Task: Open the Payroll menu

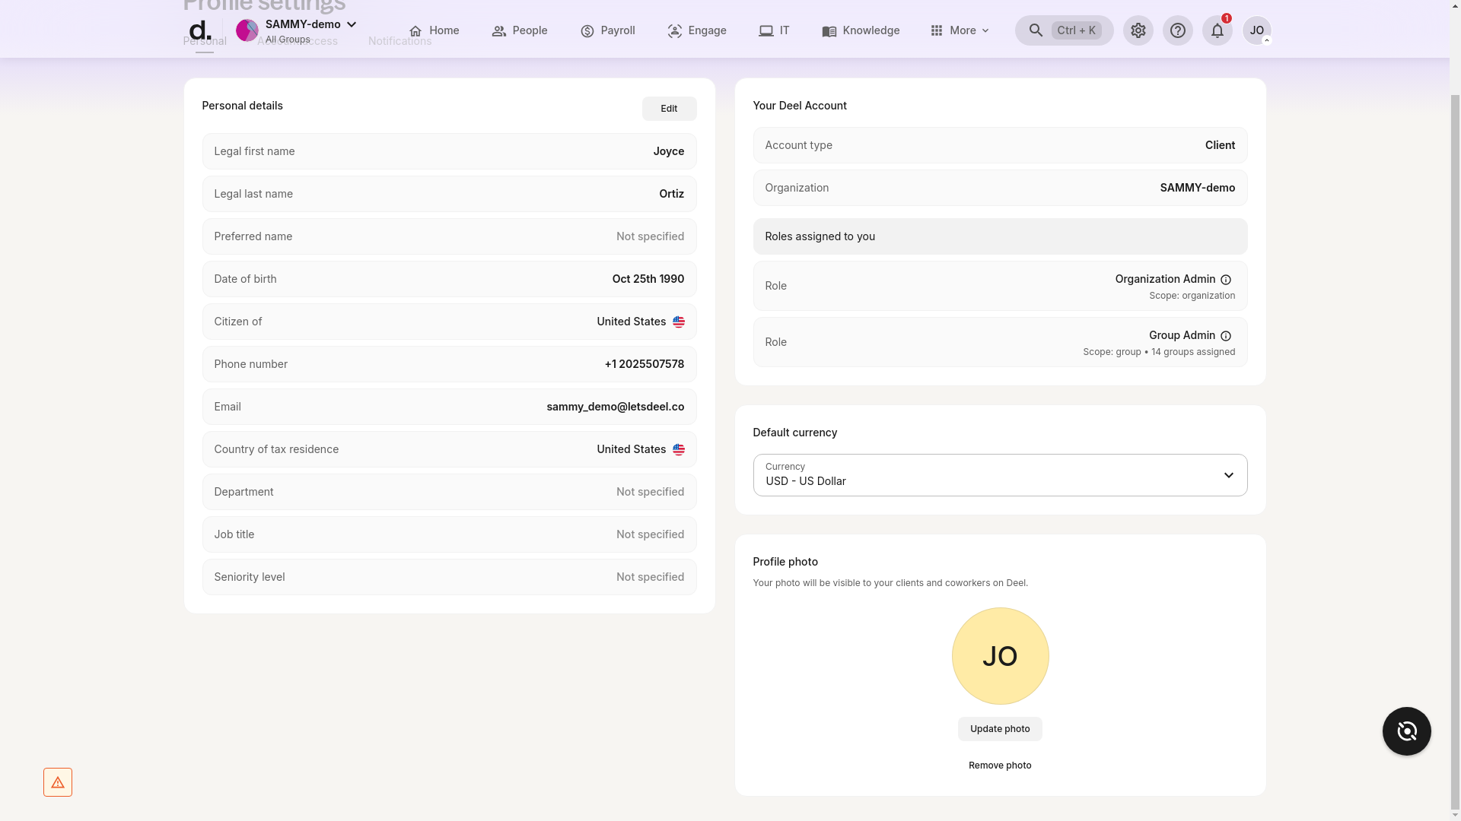Action: pyautogui.click(x=607, y=30)
